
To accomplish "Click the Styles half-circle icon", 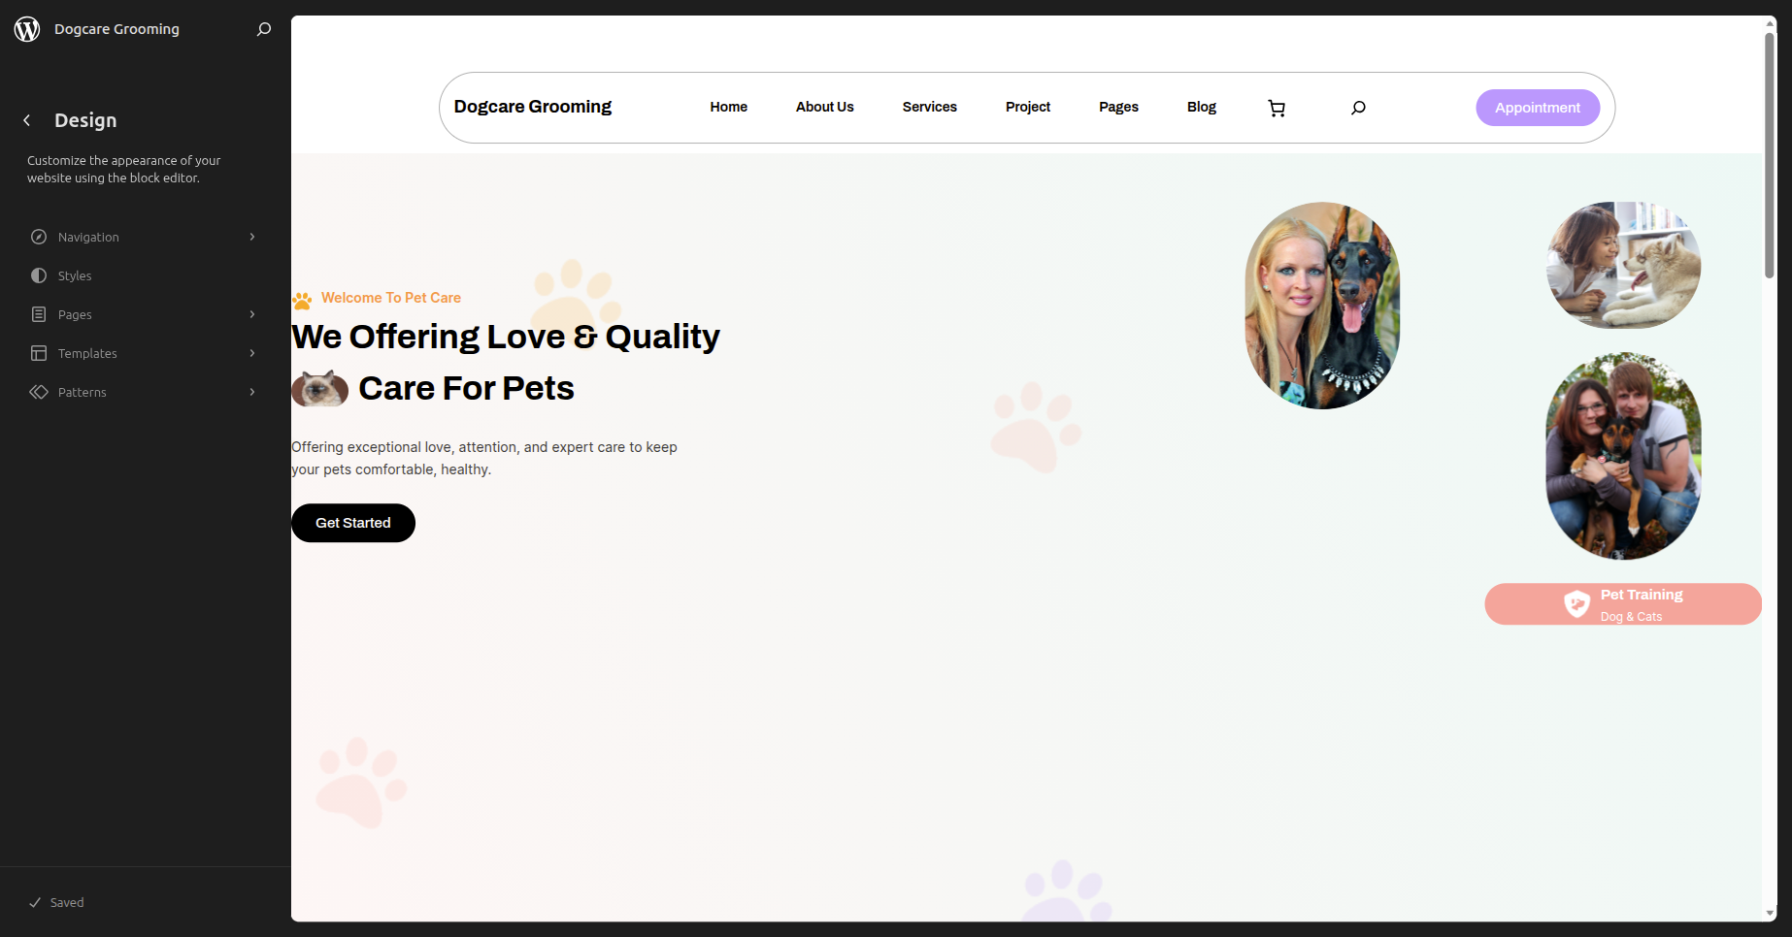I will tap(39, 275).
